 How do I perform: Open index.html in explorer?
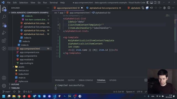(x=24, y=74)
